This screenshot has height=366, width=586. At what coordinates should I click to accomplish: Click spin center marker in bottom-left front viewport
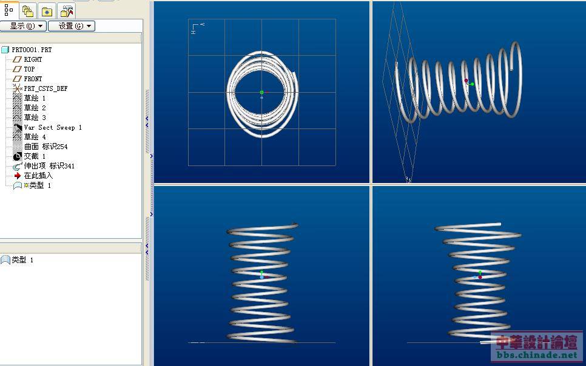[x=262, y=275]
